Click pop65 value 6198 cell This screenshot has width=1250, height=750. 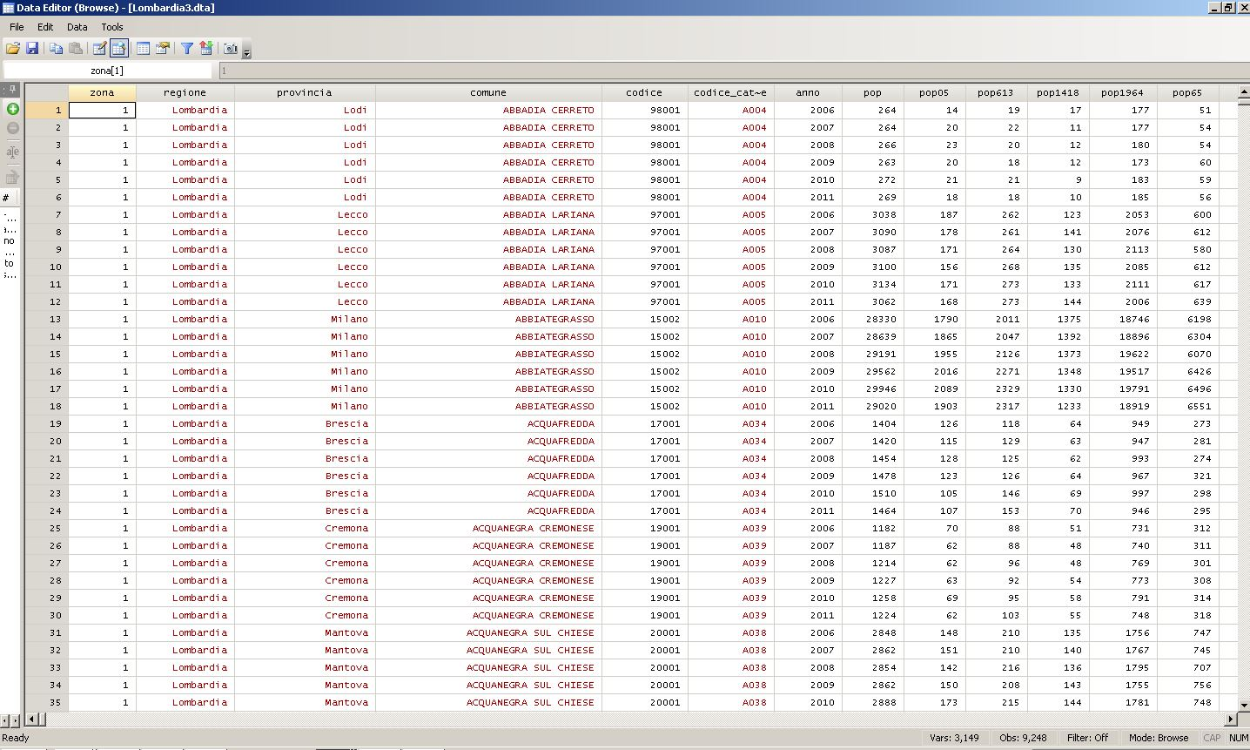(1187, 319)
